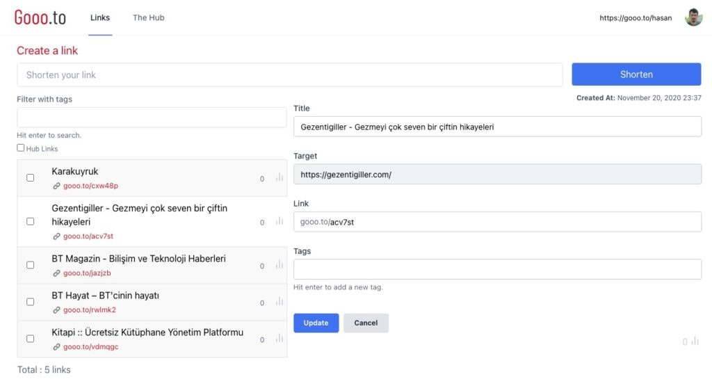Open stats chart icon for BT Magazin link
Viewport: 712px width, 386px height.
(x=280, y=265)
